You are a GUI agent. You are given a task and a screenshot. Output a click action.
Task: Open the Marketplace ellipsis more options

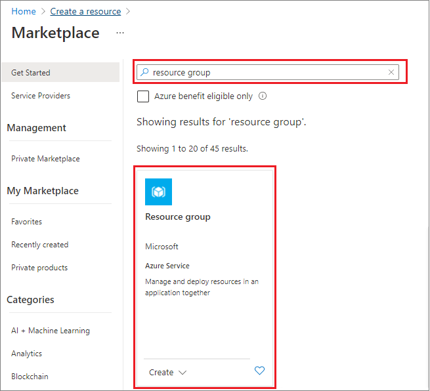tap(119, 33)
